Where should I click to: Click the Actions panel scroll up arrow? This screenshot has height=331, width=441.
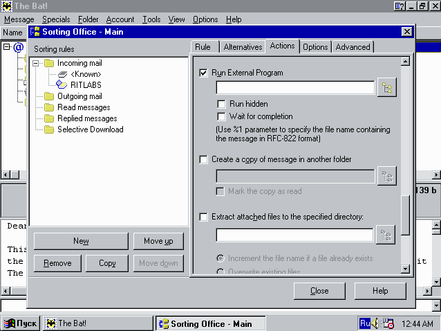(x=405, y=62)
